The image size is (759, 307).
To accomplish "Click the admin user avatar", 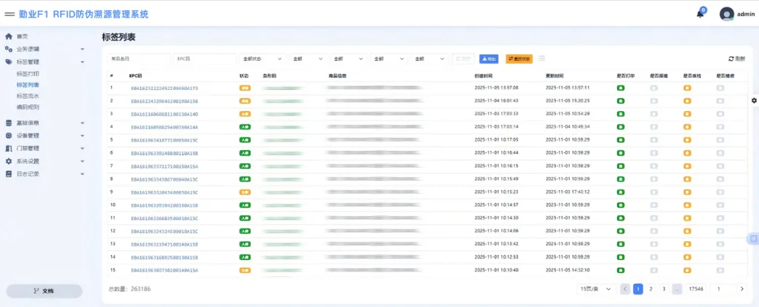I will click(726, 14).
